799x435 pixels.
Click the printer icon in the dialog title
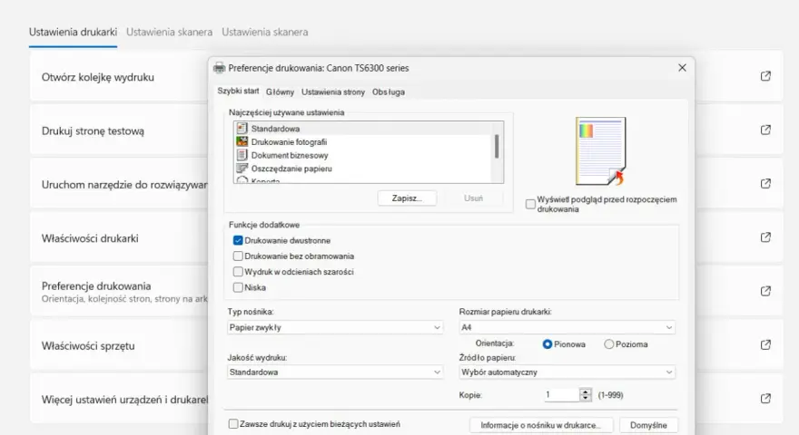tap(219, 68)
